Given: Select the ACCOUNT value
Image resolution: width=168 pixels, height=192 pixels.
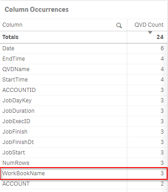Looking at the screenshot, I should click(x=16, y=184).
